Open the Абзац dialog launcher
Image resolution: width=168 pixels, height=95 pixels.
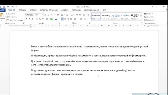pos(89,23)
